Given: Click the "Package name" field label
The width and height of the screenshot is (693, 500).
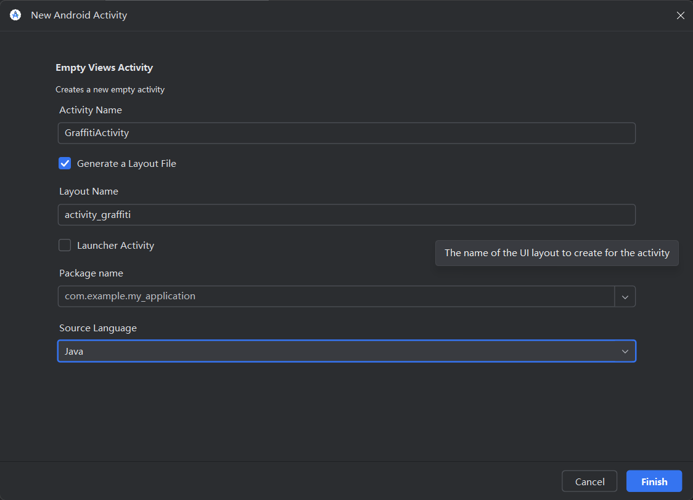Looking at the screenshot, I should [x=91, y=273].
